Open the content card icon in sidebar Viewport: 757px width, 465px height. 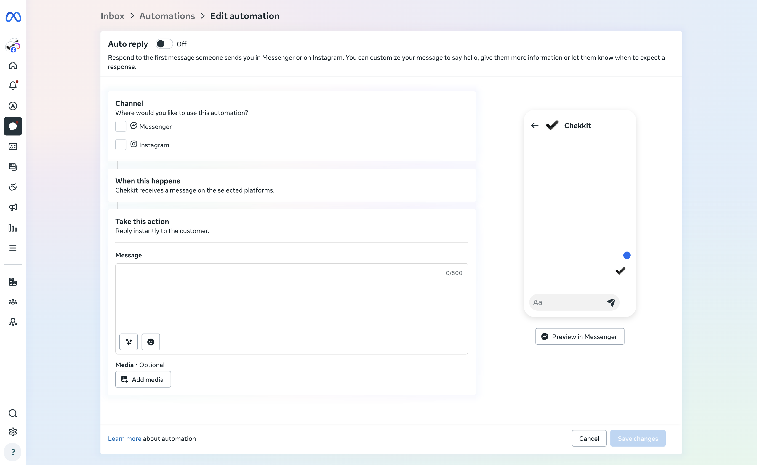point(13,146)
